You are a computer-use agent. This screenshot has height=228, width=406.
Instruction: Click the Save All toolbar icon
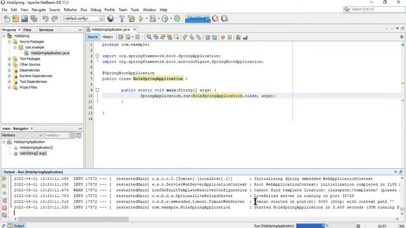pyautogui.click(x=34, y=18)
